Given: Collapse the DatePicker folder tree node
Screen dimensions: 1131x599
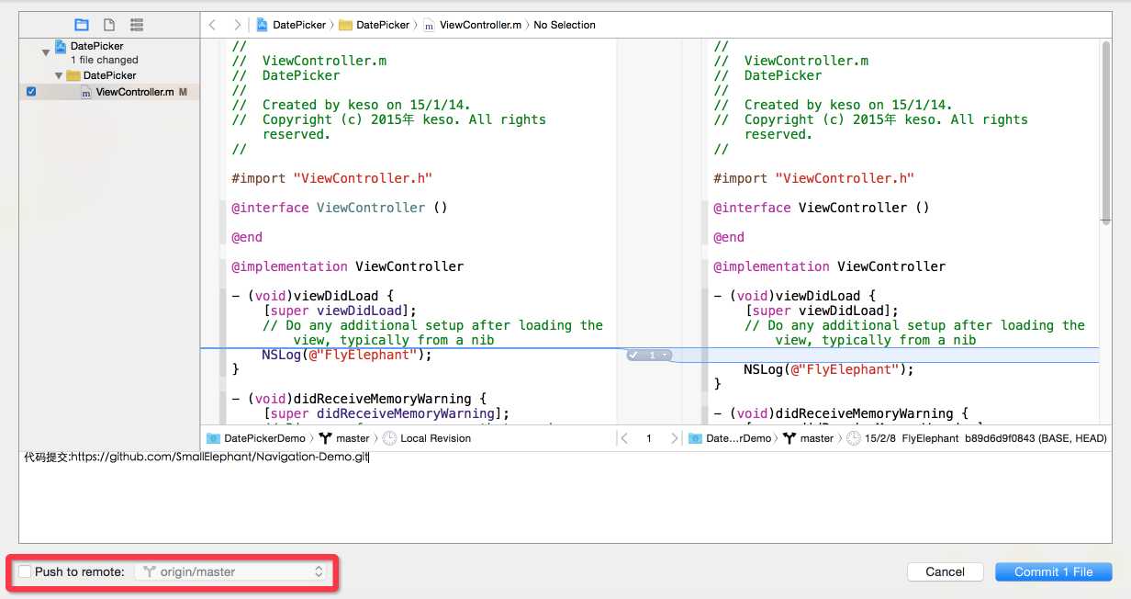Looking at the screenshot, I should (x=59, y=75).
